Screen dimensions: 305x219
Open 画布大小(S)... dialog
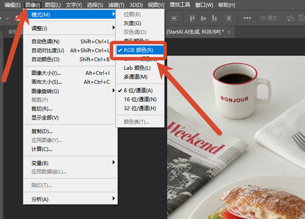[x=70, y=82]
